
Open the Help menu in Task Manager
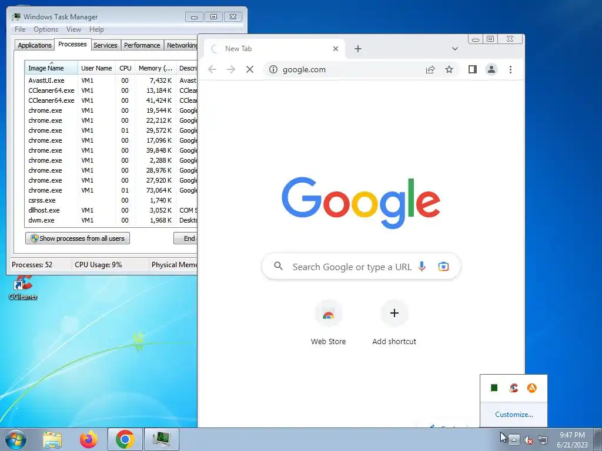(x=96, y=29)
